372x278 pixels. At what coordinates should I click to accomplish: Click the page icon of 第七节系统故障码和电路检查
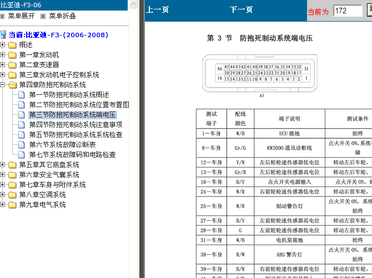pos(21,154)
